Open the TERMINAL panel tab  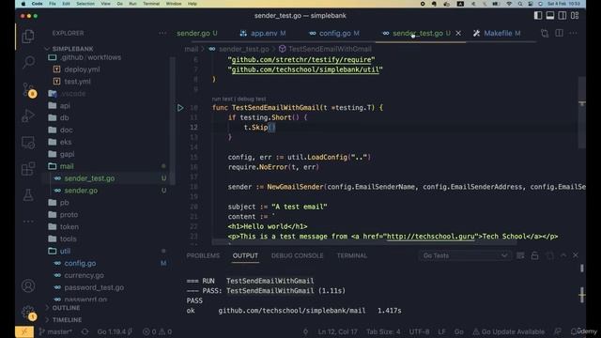[352, 255]
